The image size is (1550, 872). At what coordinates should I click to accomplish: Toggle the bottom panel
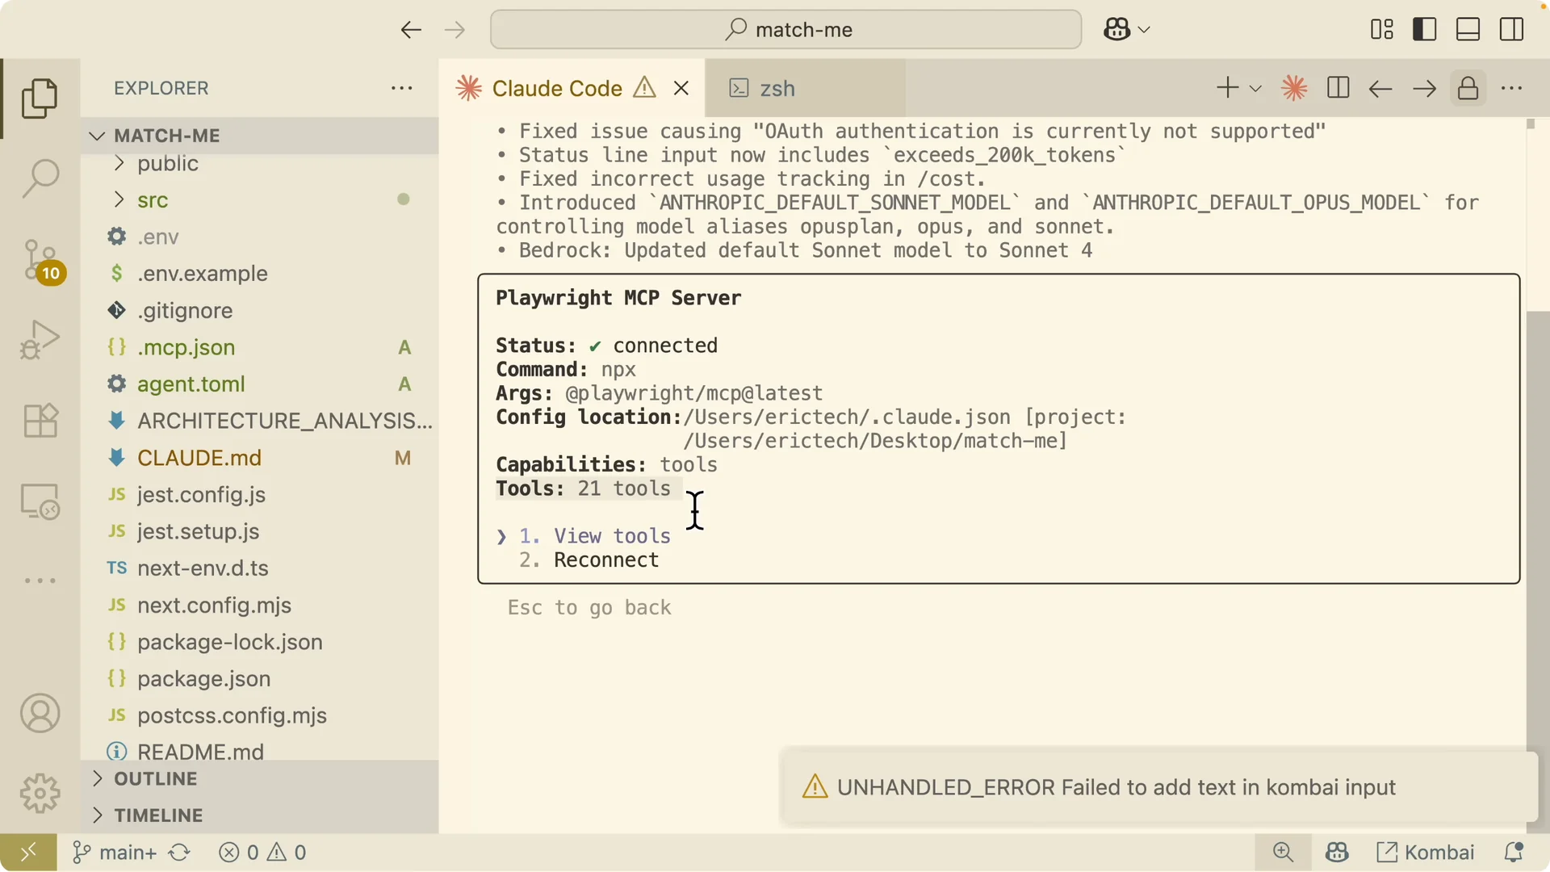(x=1468, y=30)
